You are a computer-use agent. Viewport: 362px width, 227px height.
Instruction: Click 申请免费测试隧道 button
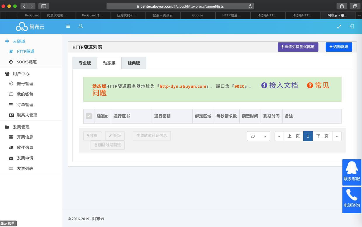point(298,47)
